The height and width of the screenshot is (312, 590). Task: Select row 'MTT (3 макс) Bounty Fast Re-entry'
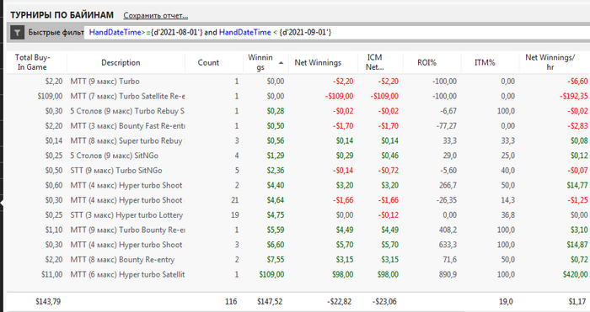(x=298, y=126)
